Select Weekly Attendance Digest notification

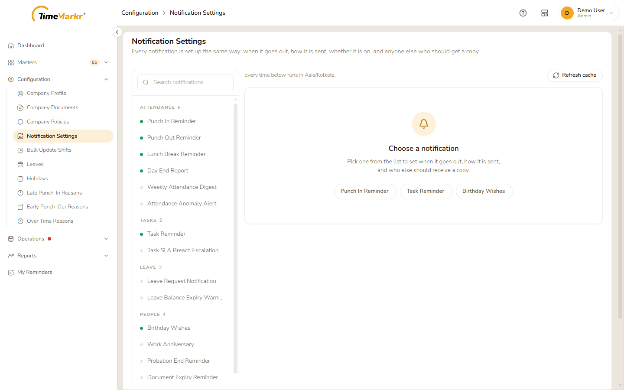(182, 187)
